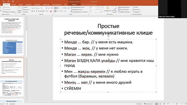Image resolution: width=187 pixels, height=105 pixels.
Task: Toggle bulleted list button
Action: (56, 8)
